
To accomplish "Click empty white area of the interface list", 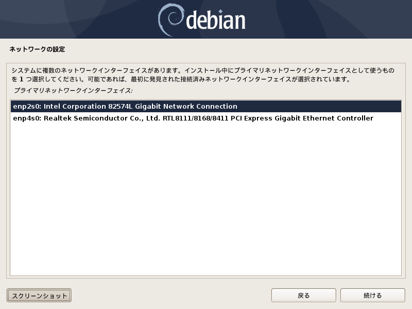I will 206,200.
